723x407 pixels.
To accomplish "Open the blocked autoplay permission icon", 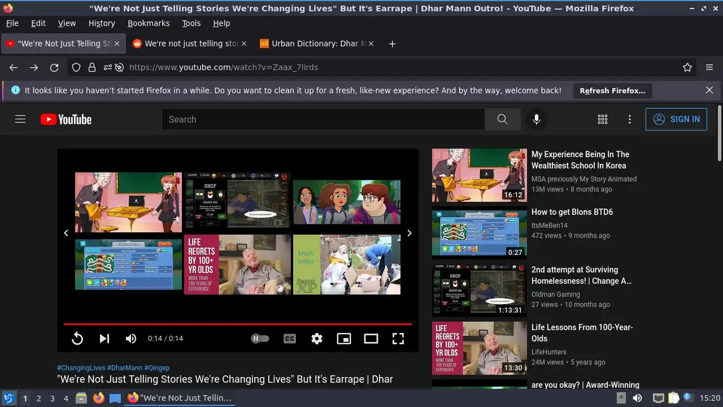I will pyautogui.click(x=120, y=67).
